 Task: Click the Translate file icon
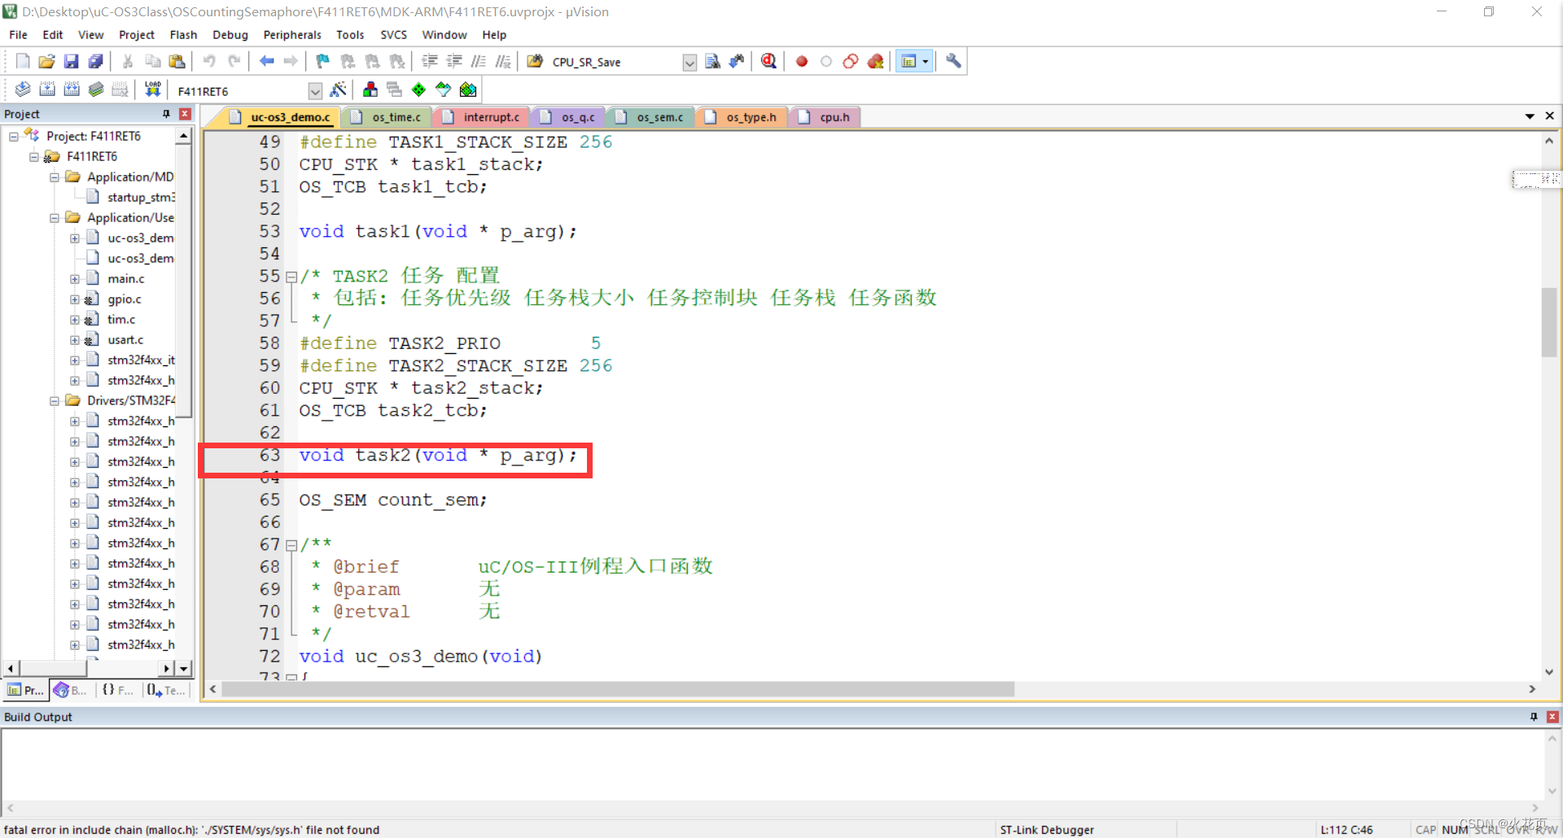coord(23,89)
